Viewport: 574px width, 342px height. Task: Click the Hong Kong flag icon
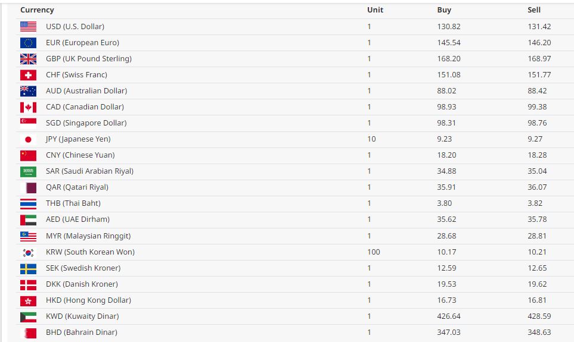pos(28,300)
